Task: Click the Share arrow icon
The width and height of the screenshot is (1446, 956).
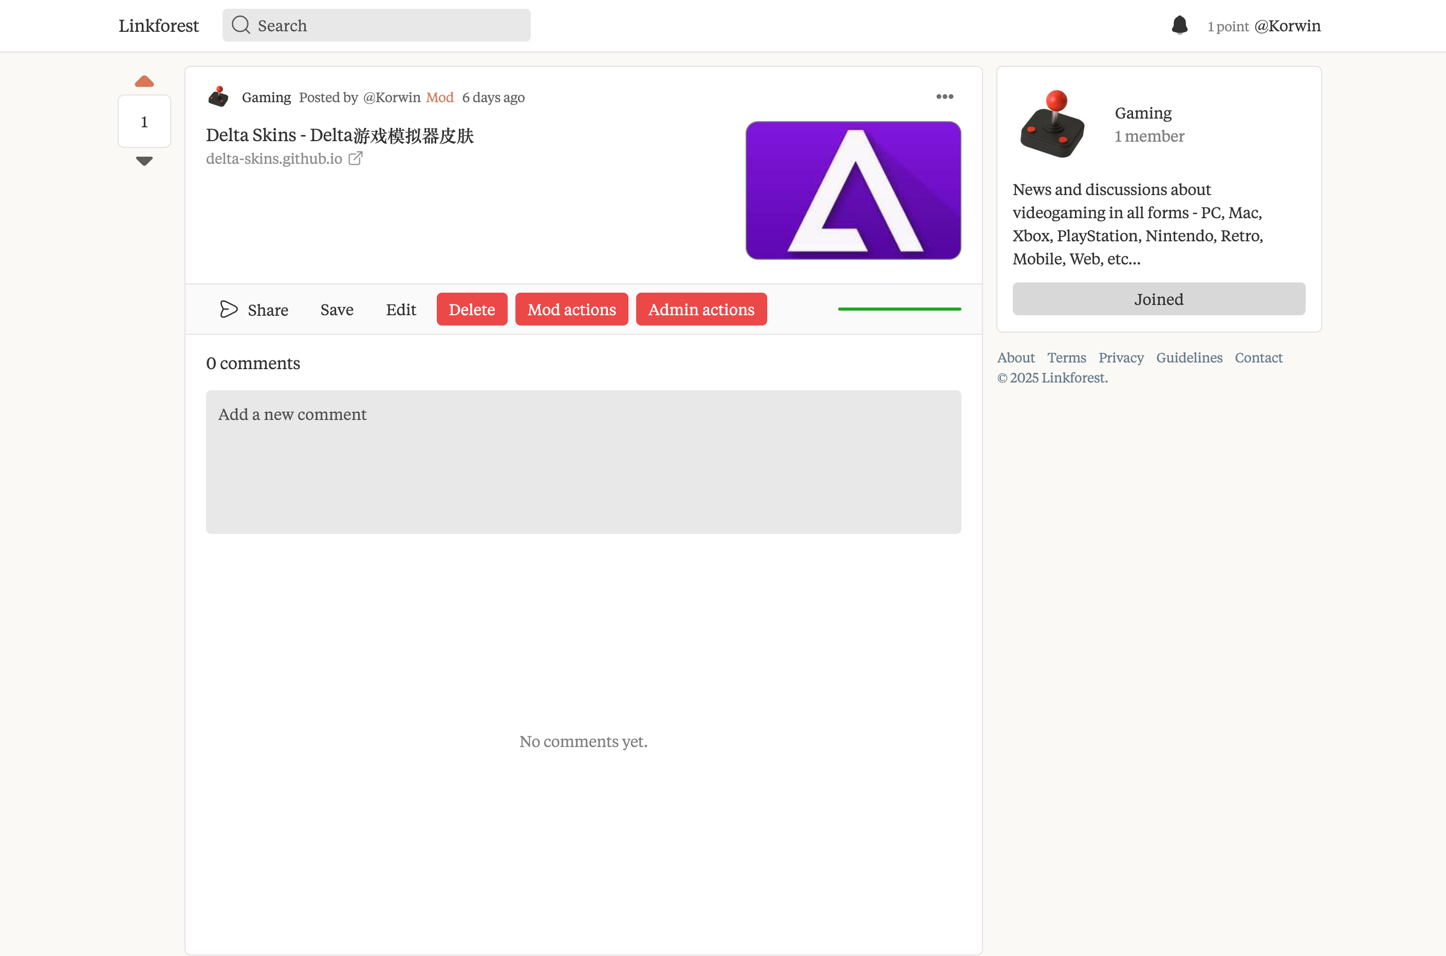Action: pos(228,309)
